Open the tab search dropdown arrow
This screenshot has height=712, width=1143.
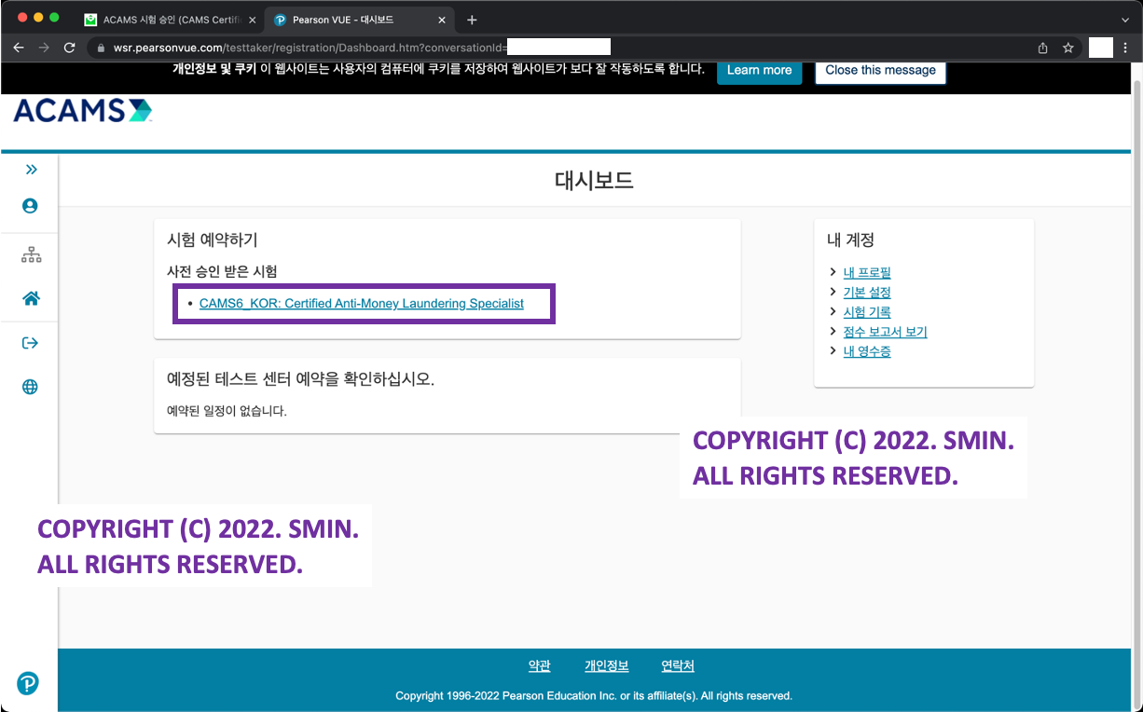click(1125, 20)
